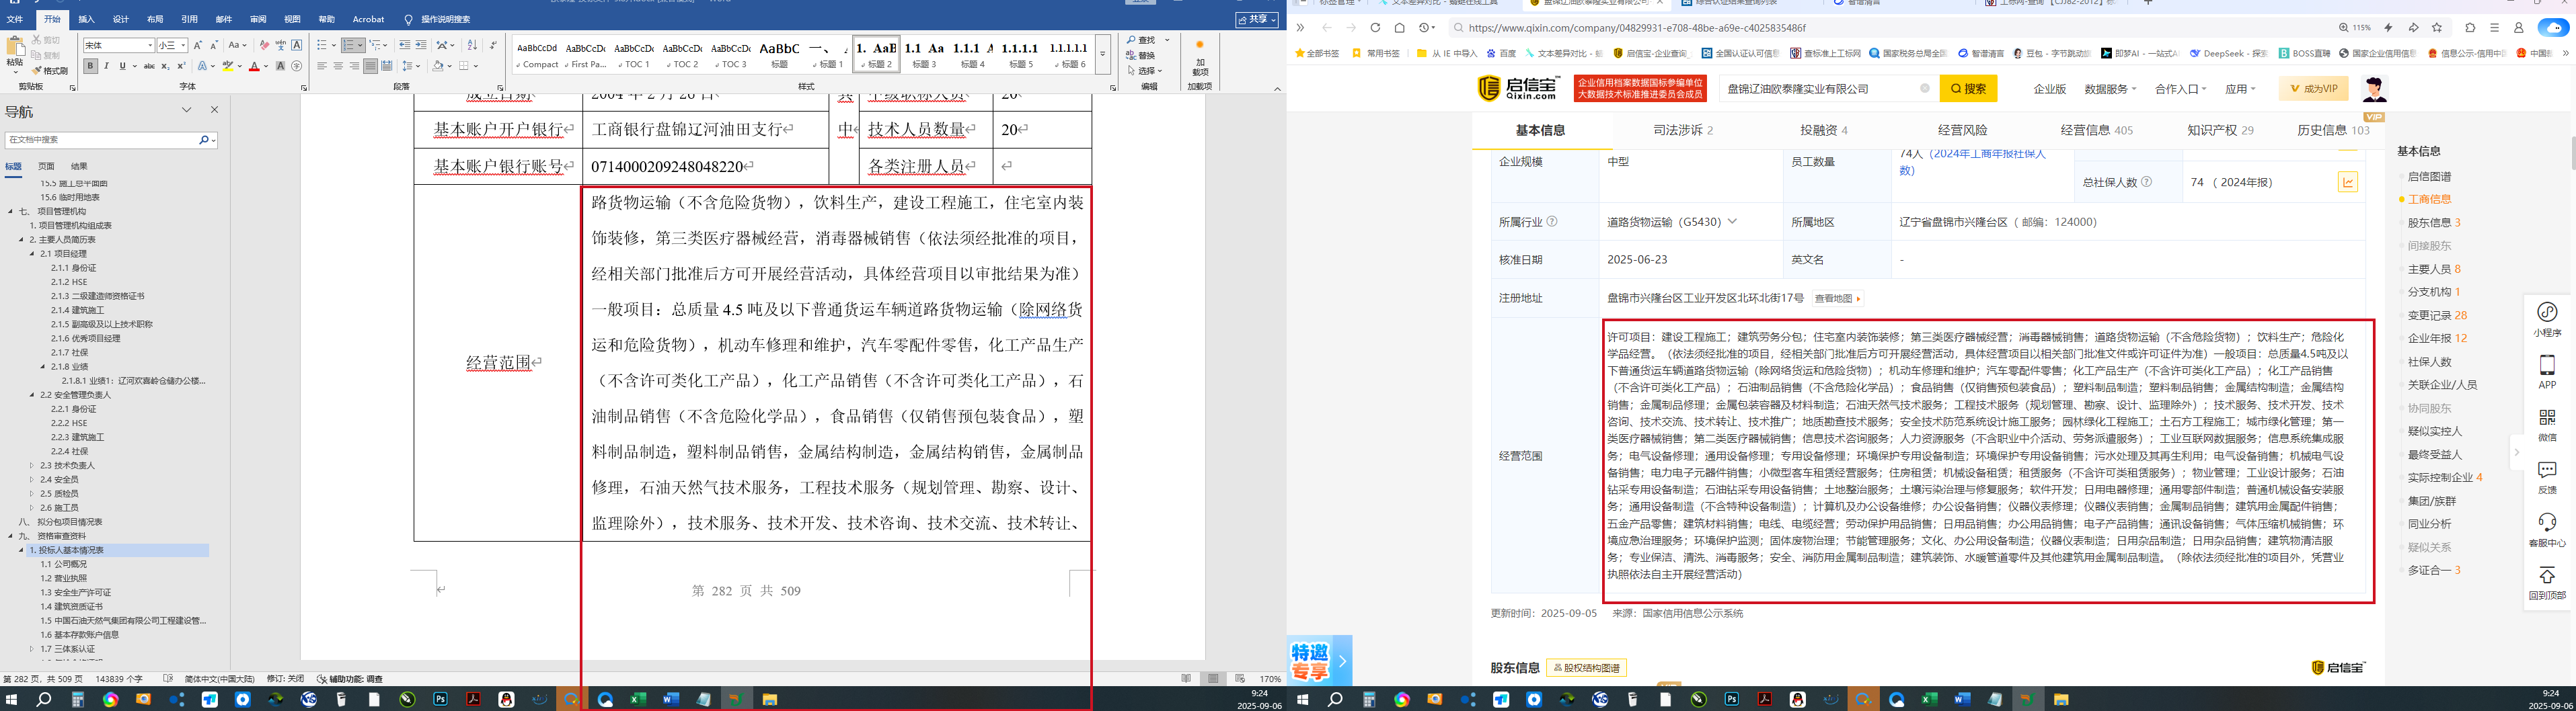Open the 选择 dropdown in the editing group
Viewport: 2576px width, 711px height.
click(1146, 71)
